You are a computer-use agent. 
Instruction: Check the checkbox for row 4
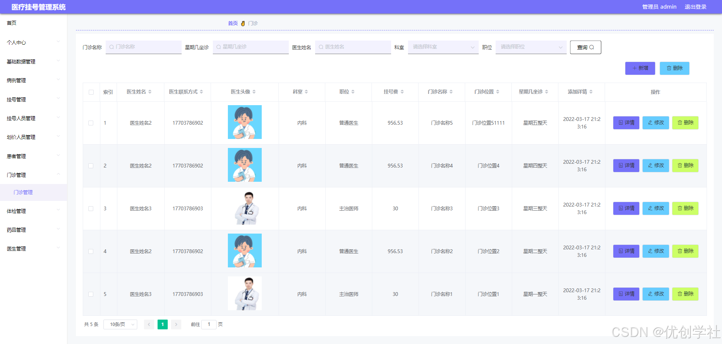click(91, 251)
